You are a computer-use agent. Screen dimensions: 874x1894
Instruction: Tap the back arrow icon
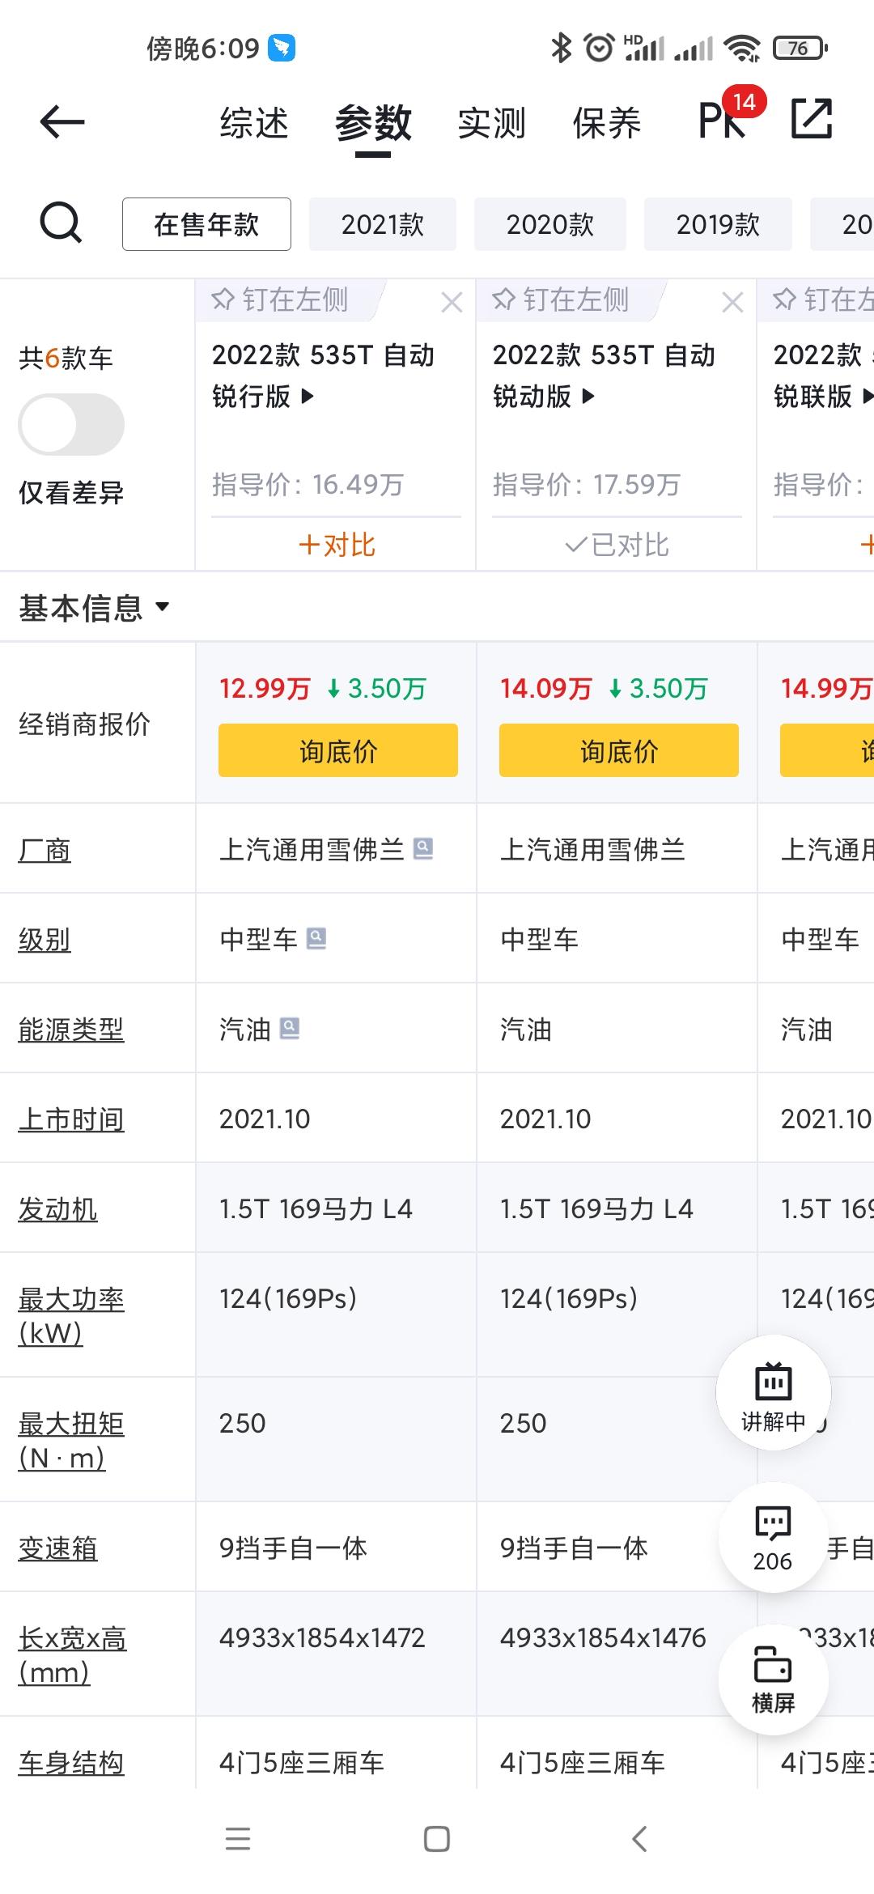[62, 122]
